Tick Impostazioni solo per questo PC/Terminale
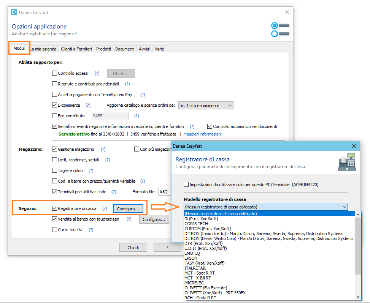Screen dimensions: 370x303 point(186,184)
